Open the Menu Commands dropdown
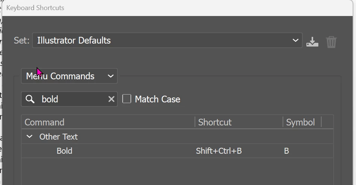 tap(69, 76)
